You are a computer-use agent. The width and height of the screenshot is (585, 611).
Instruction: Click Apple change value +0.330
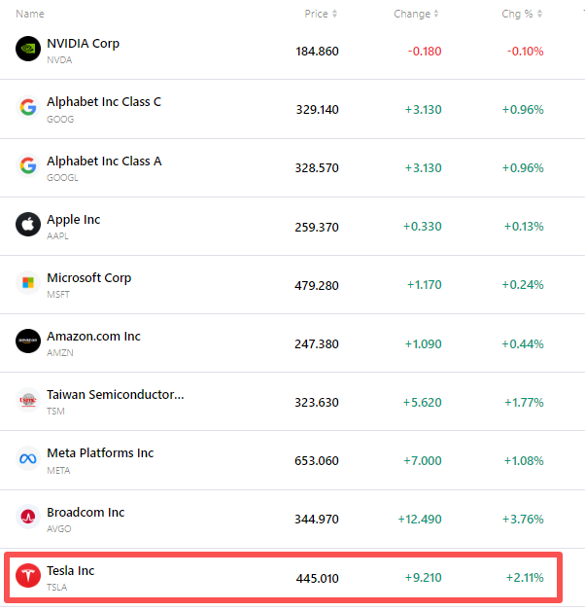(423, 227)
